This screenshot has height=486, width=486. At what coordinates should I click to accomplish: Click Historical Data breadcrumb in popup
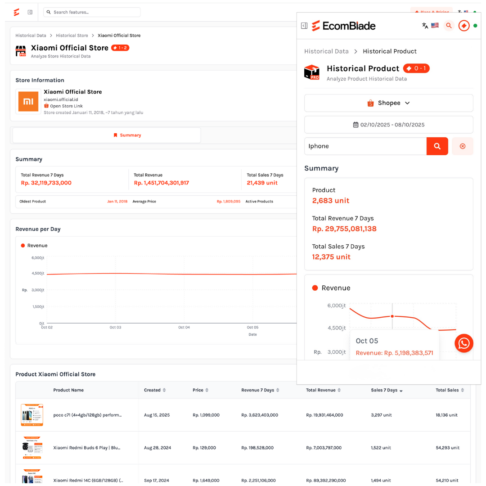click(326, 51)
